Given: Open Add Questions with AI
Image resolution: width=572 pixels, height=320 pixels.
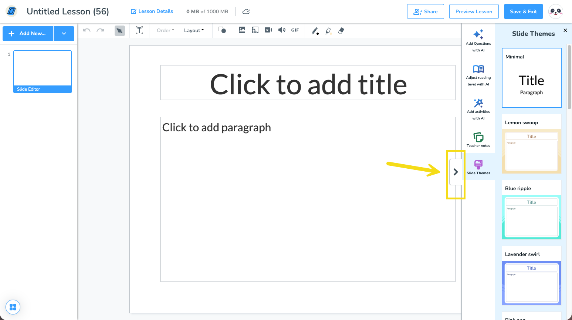Looking at the screenshot, I should coord(478,40).
